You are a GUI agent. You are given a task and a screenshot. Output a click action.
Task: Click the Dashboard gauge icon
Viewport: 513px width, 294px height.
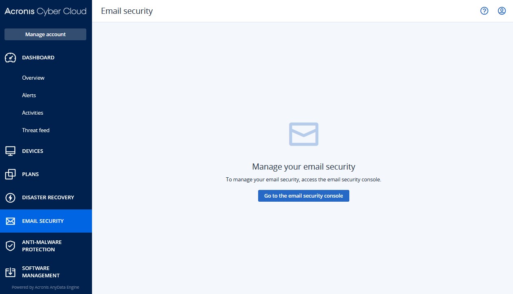[10, 58]
